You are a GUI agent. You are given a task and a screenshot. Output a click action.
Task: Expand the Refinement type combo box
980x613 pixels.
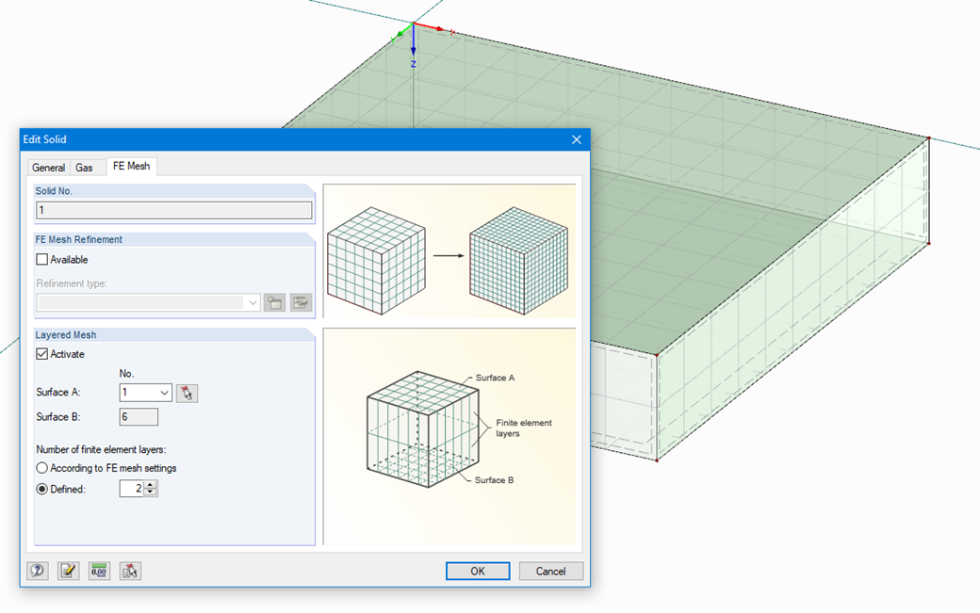[252, 301]
